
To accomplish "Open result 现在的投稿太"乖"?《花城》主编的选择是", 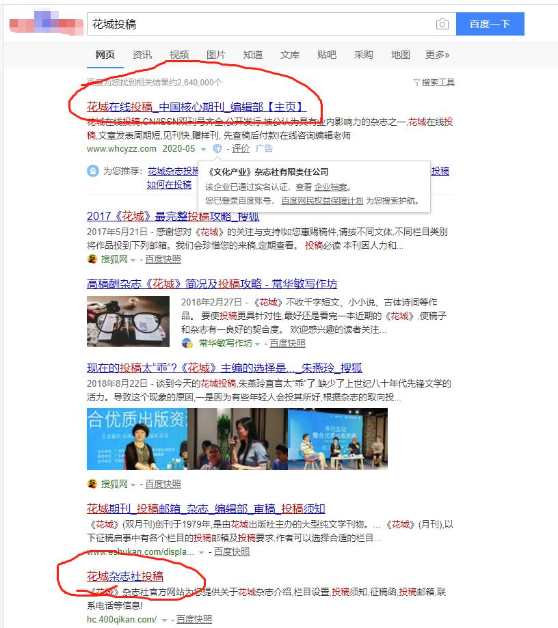I will tap(224, 368).
